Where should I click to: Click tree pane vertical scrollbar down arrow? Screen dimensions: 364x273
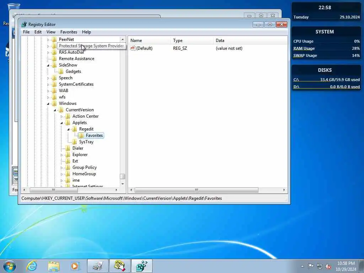tap(123, 184)
